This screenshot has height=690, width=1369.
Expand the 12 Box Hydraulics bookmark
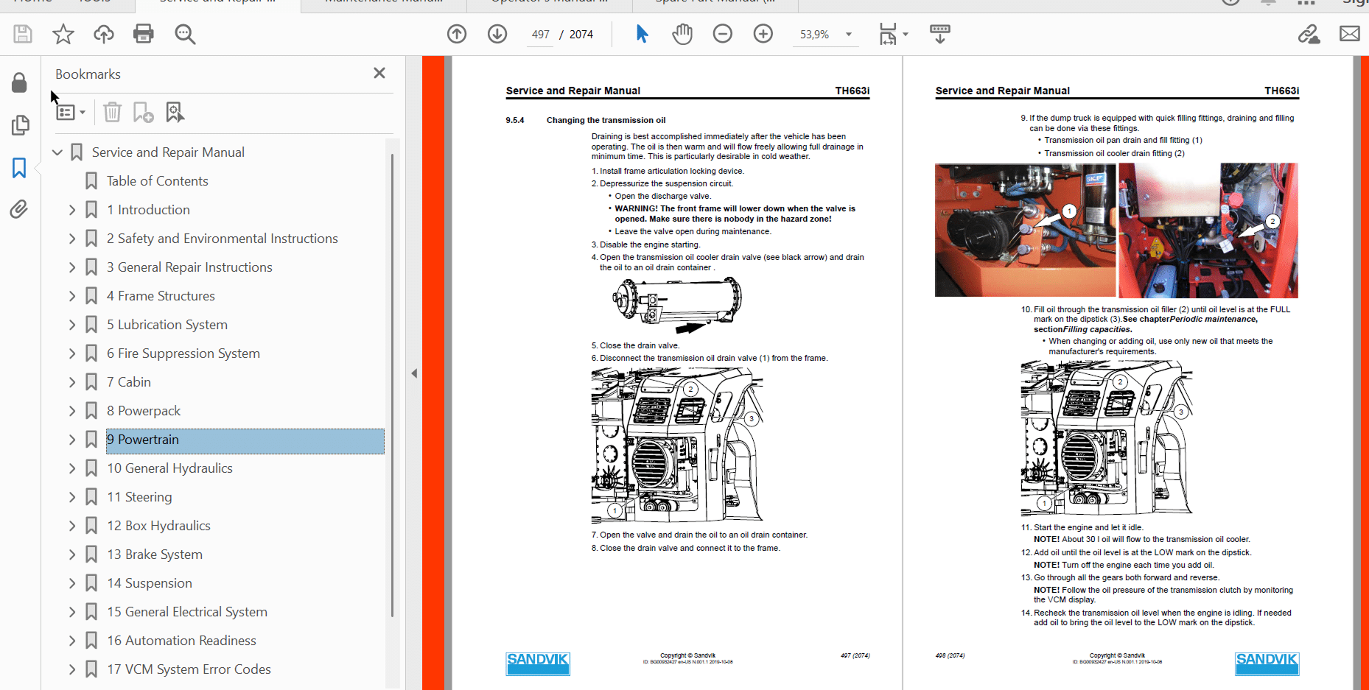[x=72, y=526]
